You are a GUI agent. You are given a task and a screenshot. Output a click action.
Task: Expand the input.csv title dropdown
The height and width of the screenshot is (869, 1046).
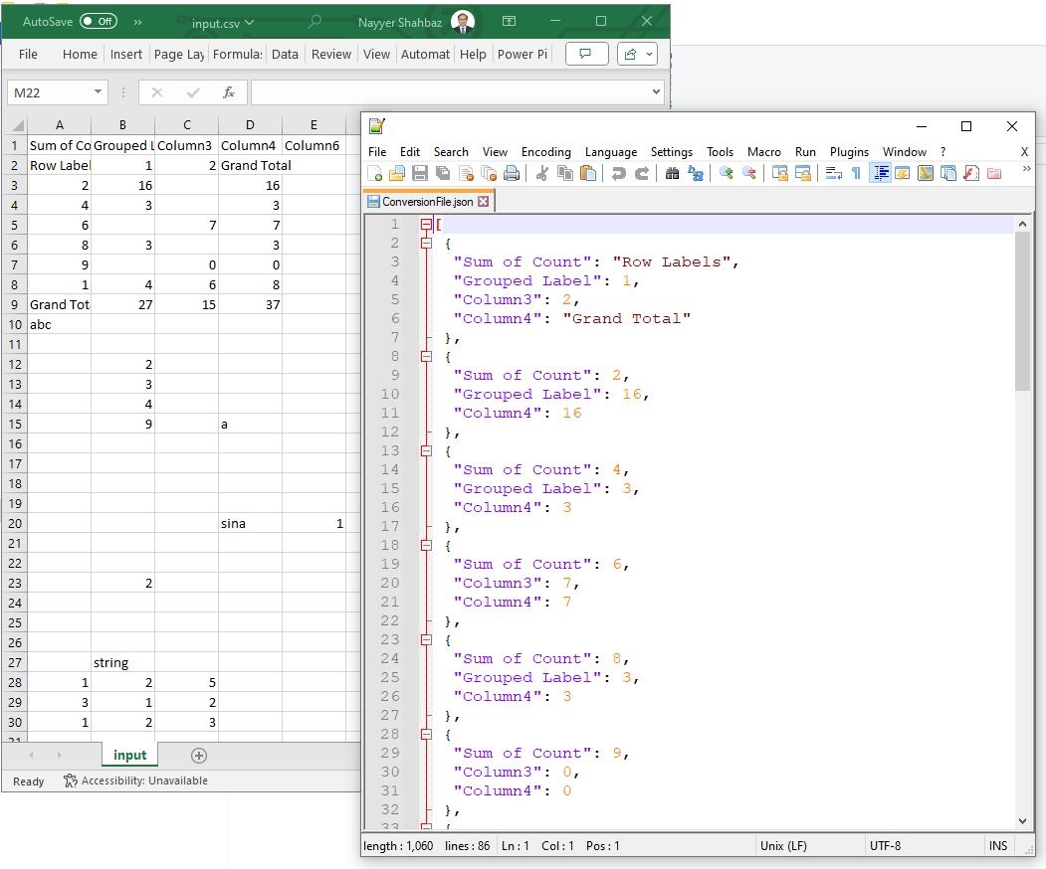(249, 22)
